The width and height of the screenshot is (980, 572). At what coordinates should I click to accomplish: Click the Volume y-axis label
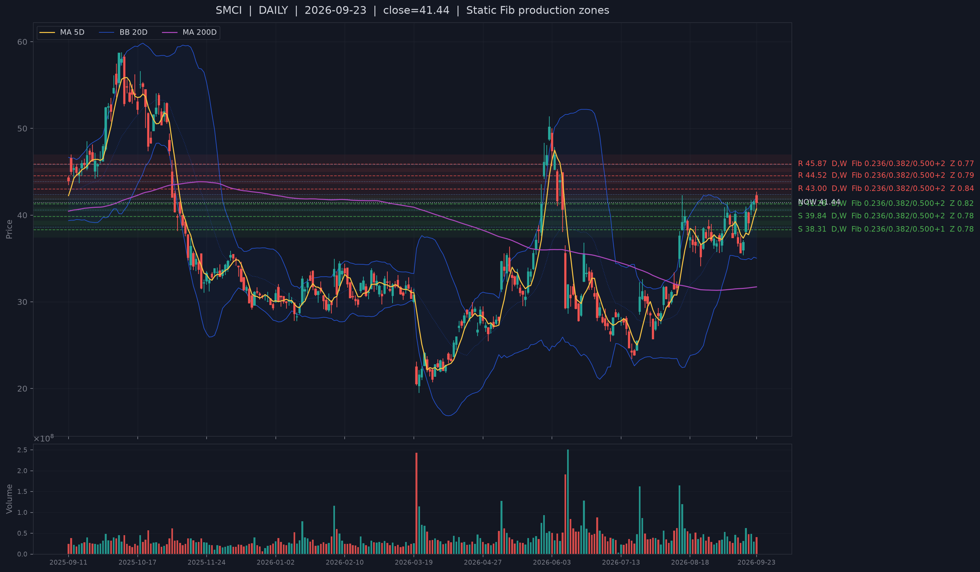(x=9, y=499)
